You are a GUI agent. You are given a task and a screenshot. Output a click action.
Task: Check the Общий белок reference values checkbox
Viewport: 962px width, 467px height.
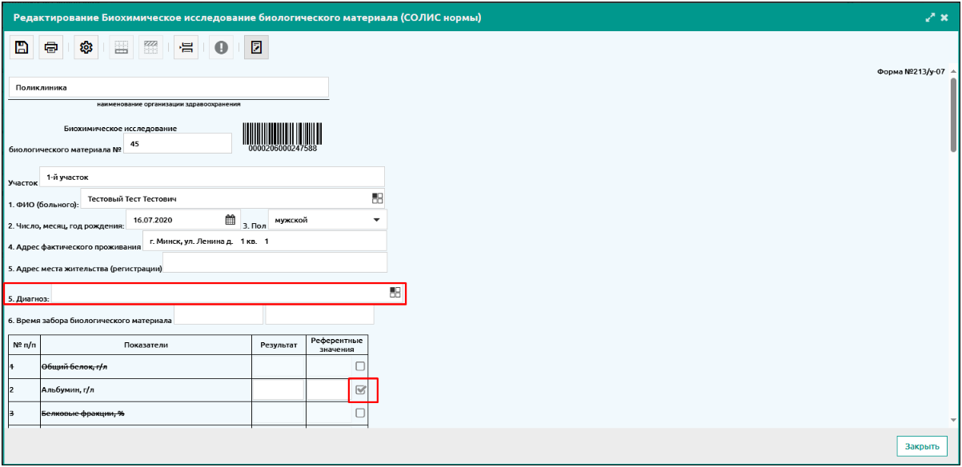click(360, 366)
